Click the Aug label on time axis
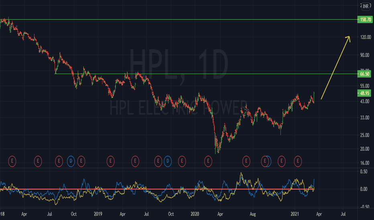374x220 pixels. [x=253, y=214]
